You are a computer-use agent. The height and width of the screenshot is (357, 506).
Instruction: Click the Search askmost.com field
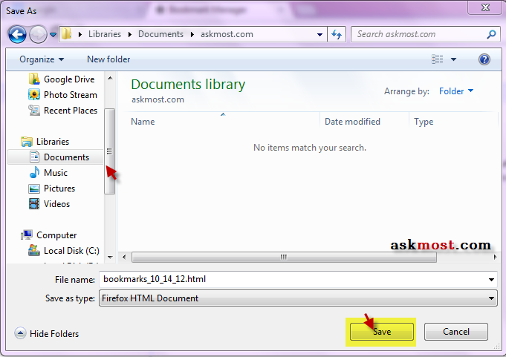418,34
